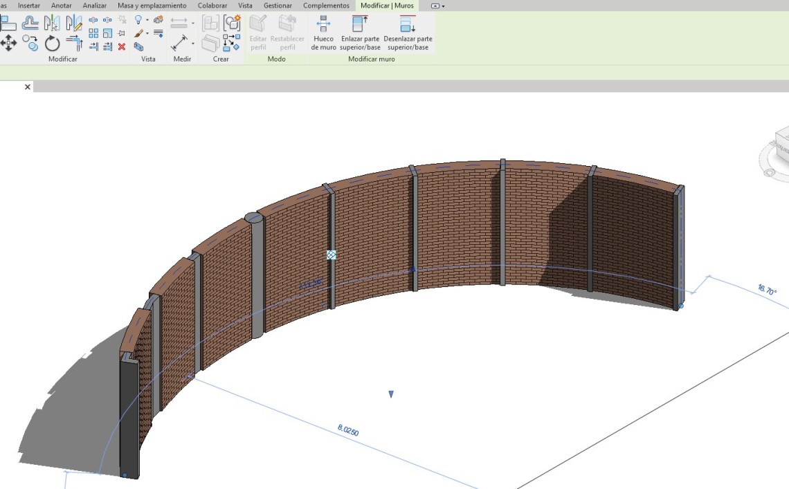
Task: Click the Mirror pick axis tool
Action: pyautogui.click(x=52, y=23)
